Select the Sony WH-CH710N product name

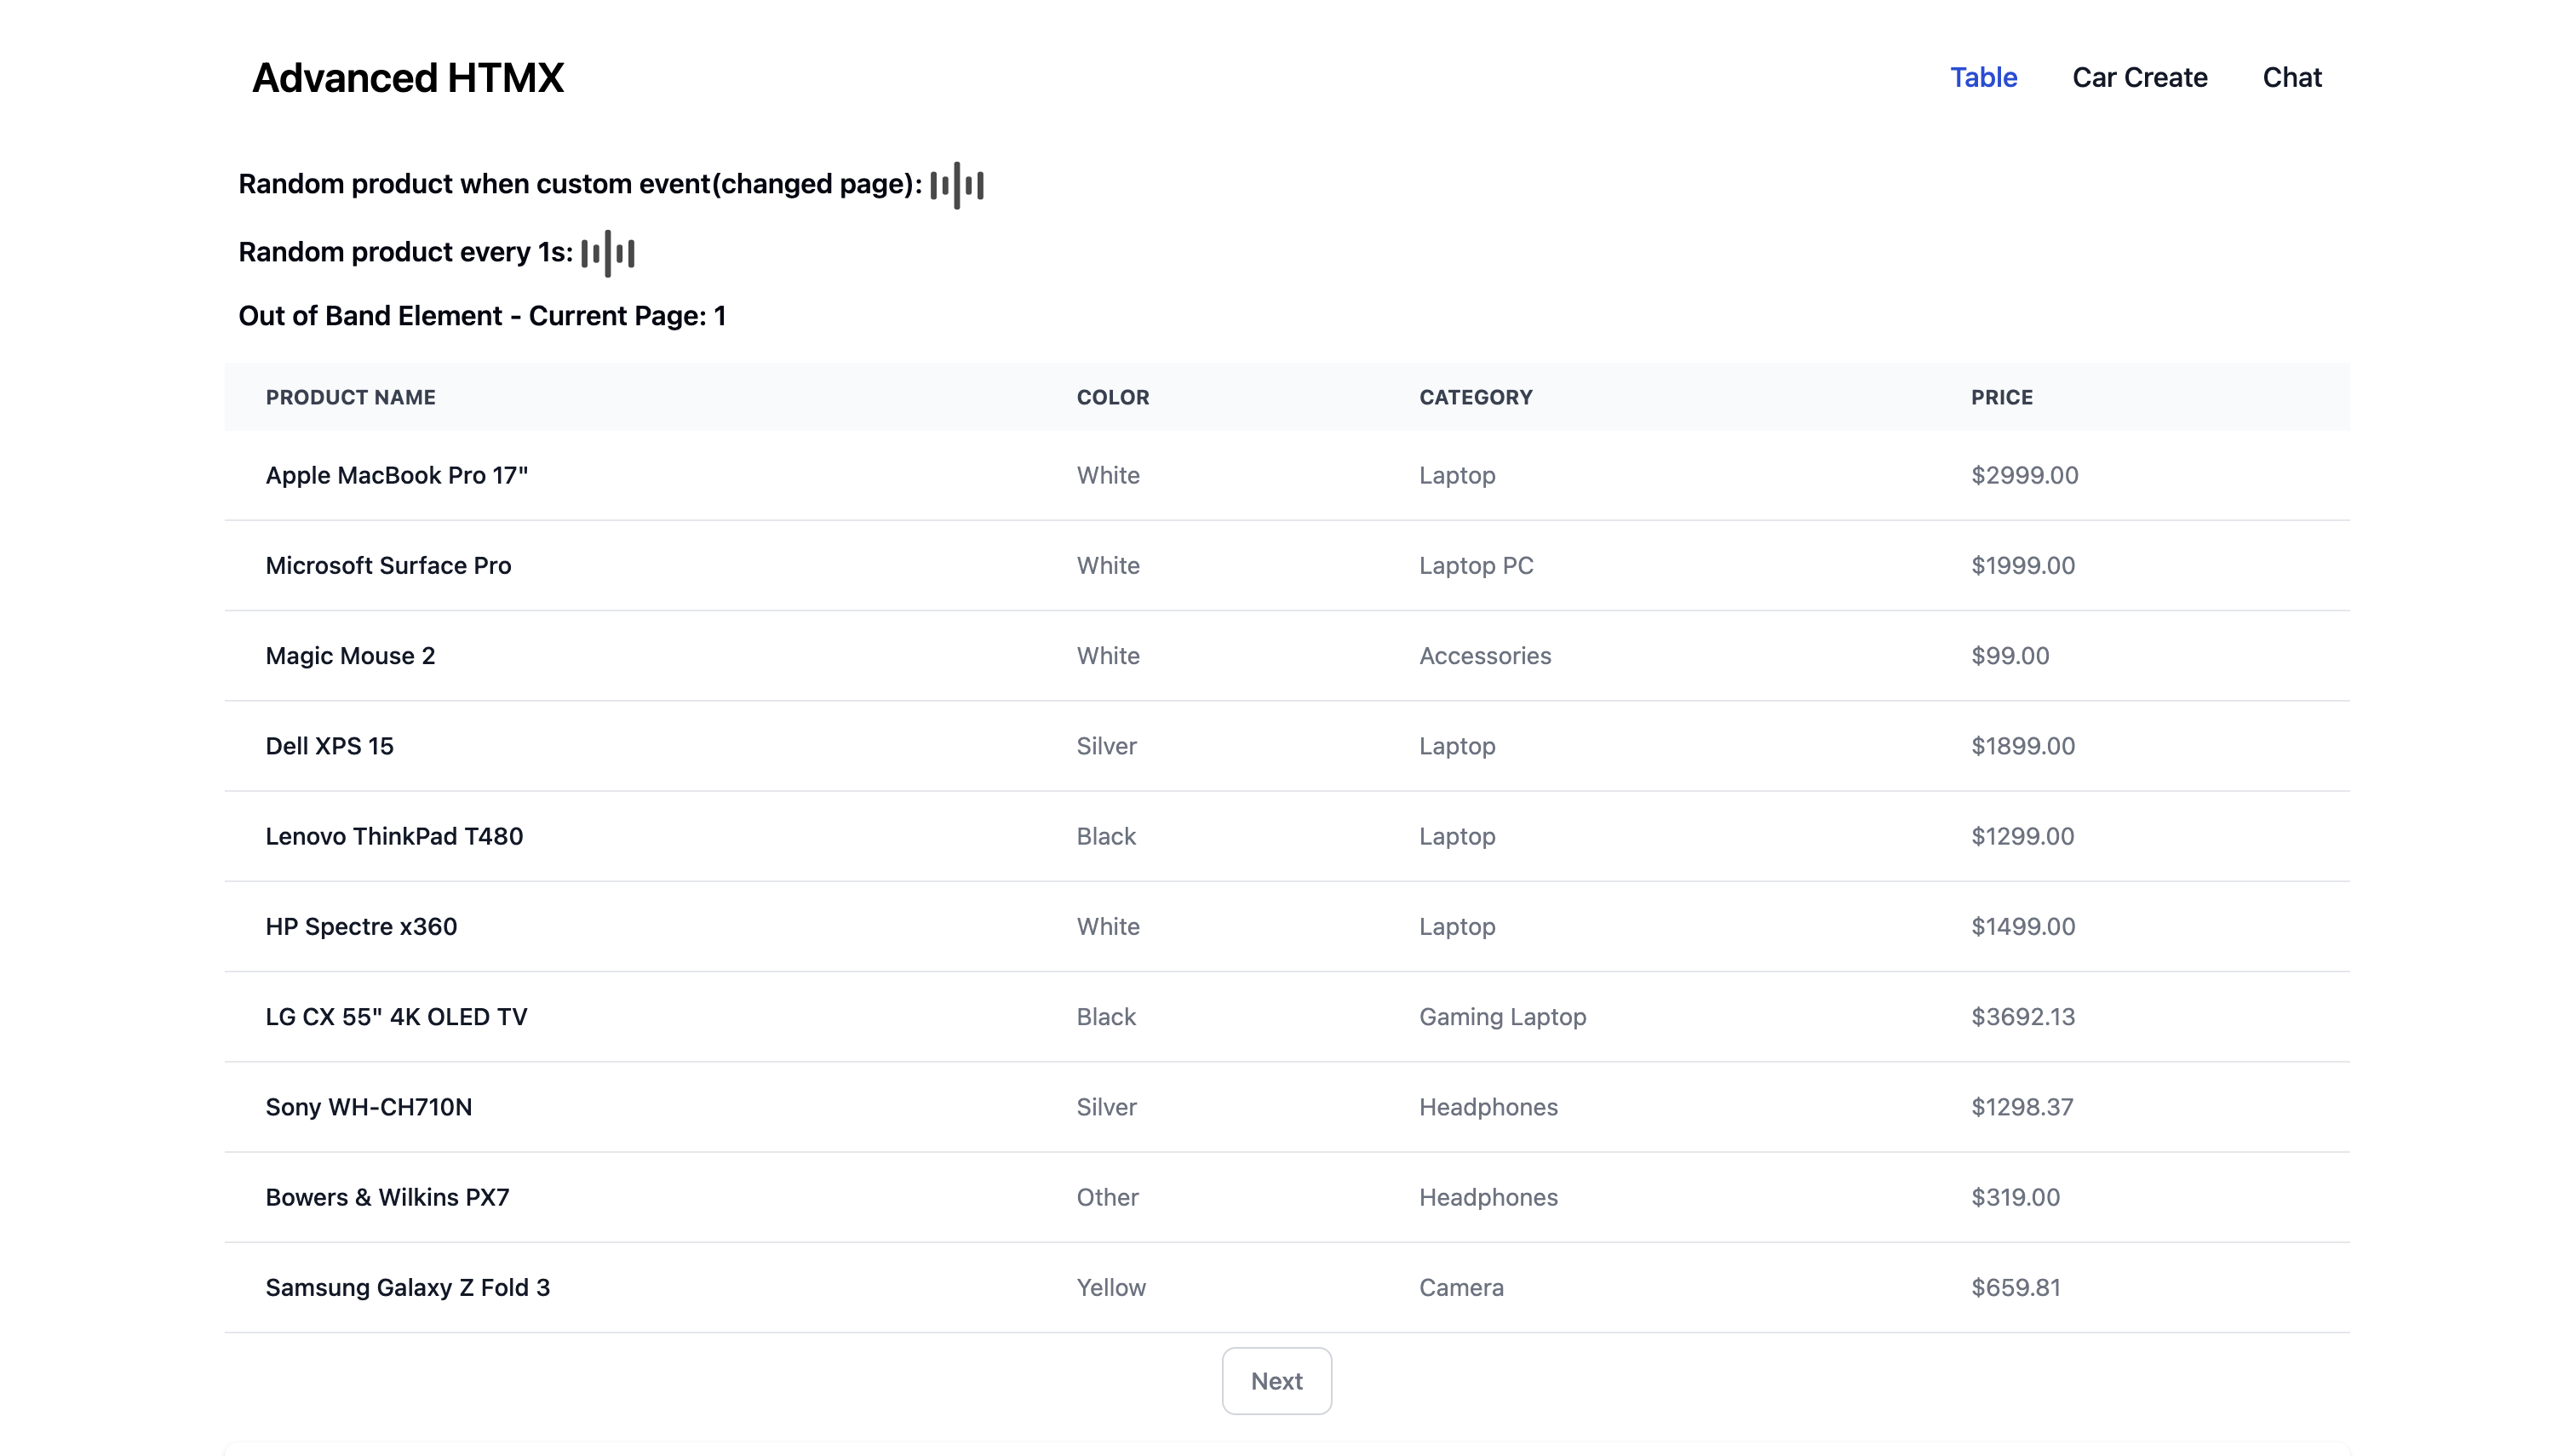pyautogui.click(x=368, y=1106)
